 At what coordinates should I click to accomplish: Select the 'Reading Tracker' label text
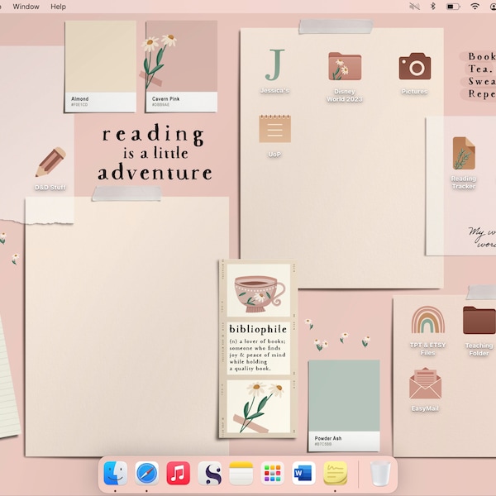tap(464, 183)
